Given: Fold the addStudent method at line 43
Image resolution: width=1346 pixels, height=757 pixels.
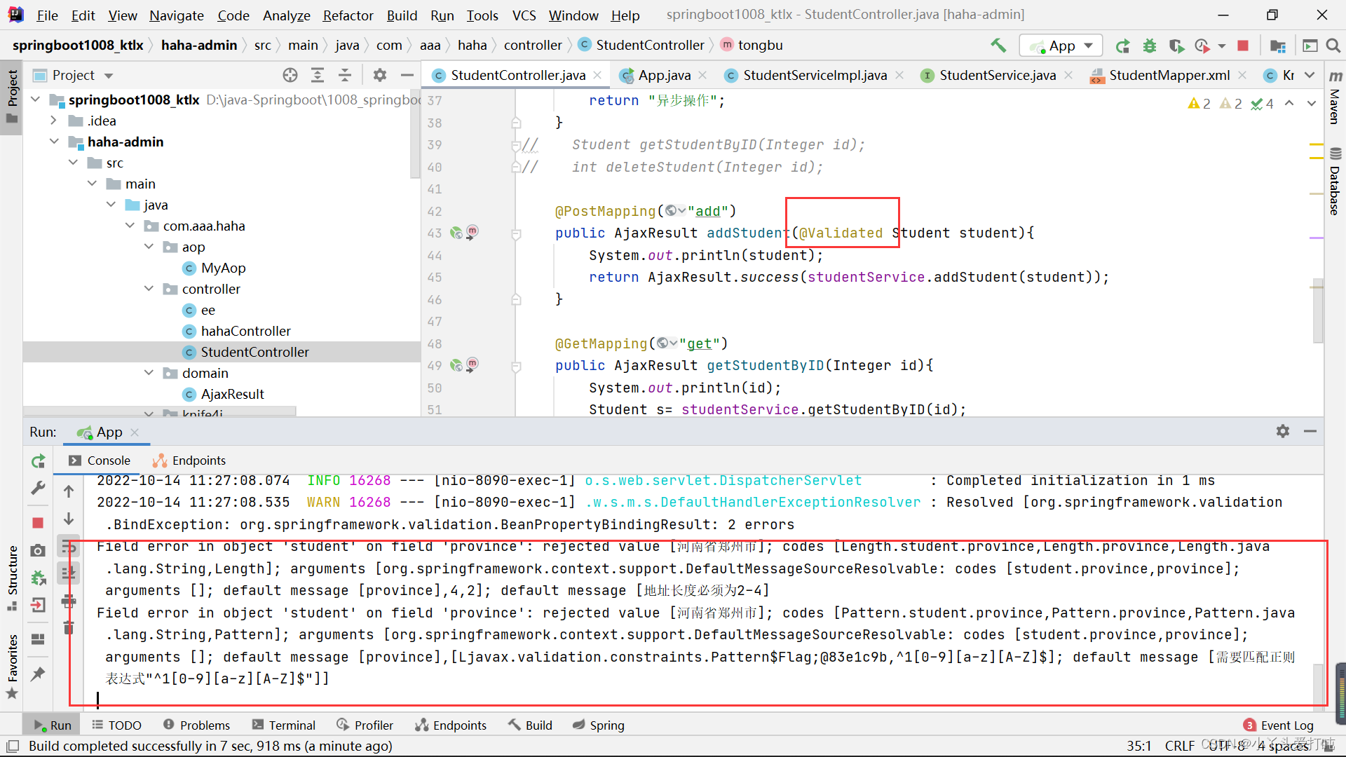Looking at the screenshot, I should click(517, 234).
